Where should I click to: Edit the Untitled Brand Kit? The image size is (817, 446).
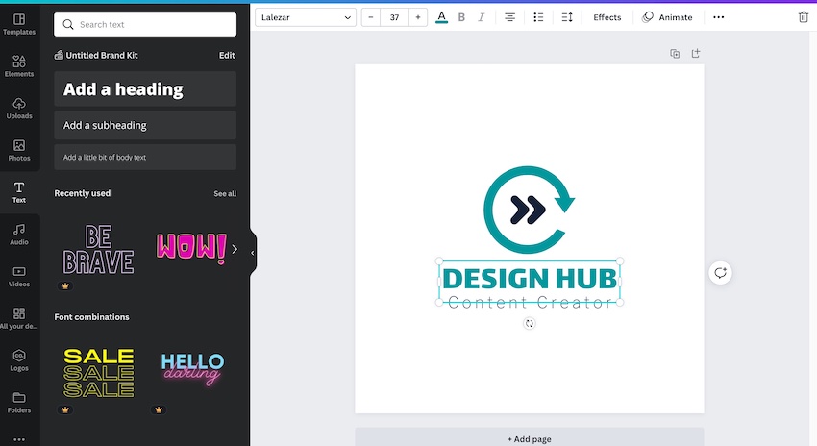point(227,55)
